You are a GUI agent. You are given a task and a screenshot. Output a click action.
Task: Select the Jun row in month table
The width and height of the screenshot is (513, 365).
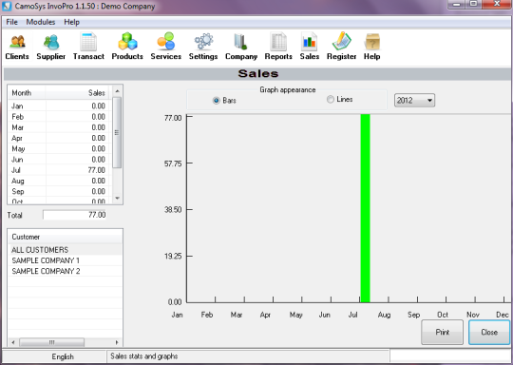click(59, 160)
